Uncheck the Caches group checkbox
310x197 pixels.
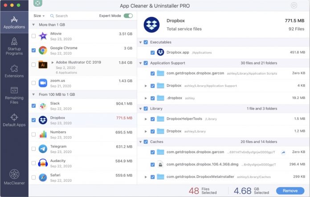146,142
